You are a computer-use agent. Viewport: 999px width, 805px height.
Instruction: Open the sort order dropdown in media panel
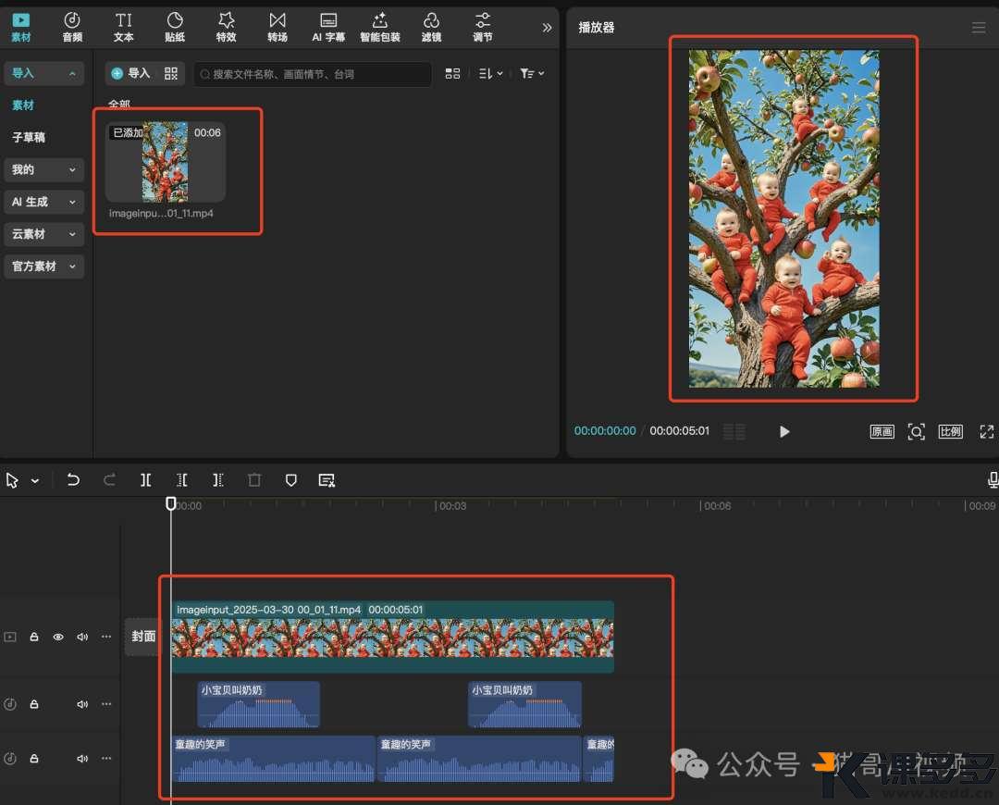pyautogui.click(x=490, y=74)
